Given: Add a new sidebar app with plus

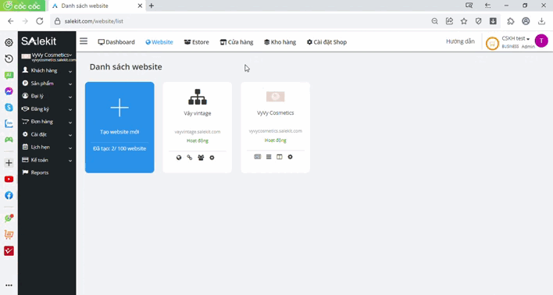Looking at the screenshot, I should pos(9,163).
